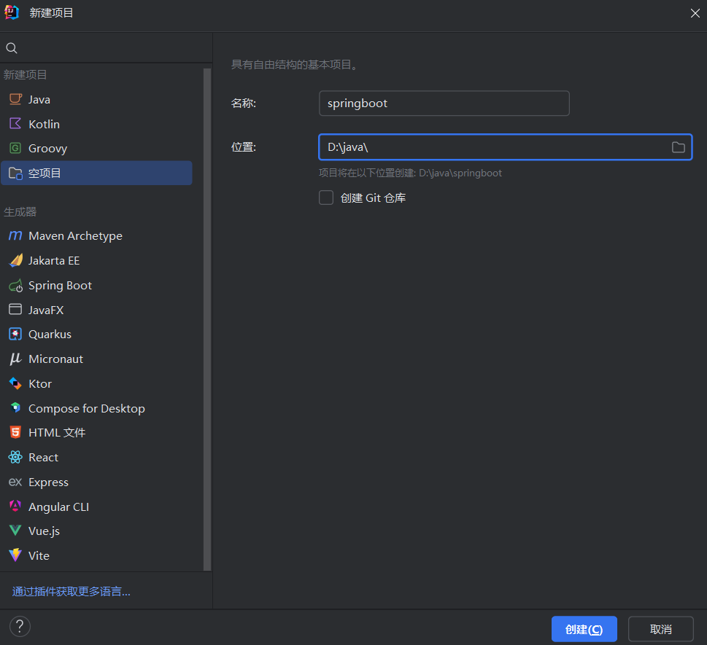The height and width of the screenshot is (645, 707).
Task: Click the Express ex icon
Action: coord(15,482)
